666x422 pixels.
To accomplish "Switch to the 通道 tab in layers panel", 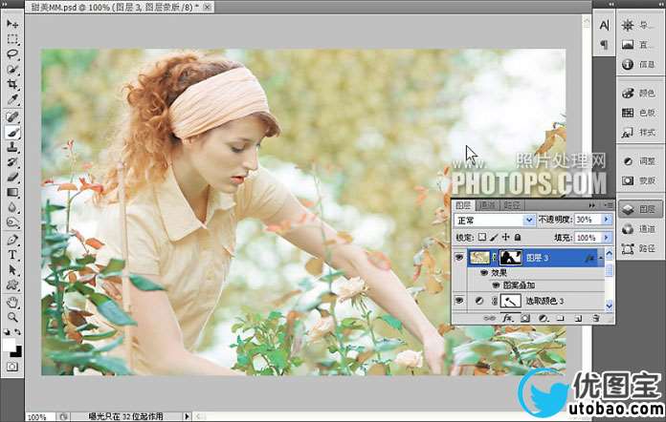I will pos(487,205).
